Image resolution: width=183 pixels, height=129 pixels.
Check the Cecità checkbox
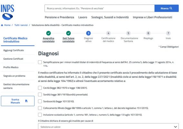[40, 88]
